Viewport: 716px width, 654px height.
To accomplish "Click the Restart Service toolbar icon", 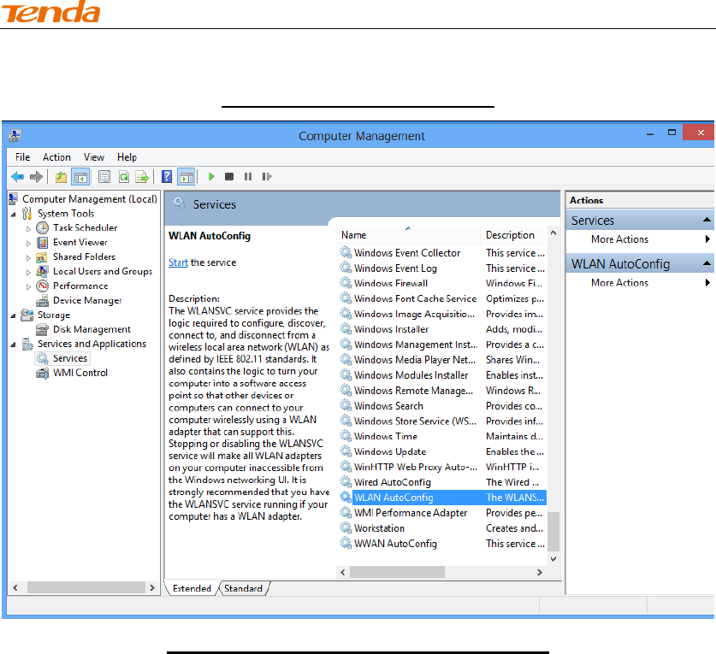I will coord(267,177).
